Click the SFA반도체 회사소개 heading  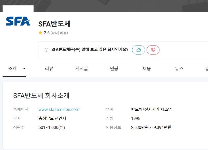coord(41,95)
